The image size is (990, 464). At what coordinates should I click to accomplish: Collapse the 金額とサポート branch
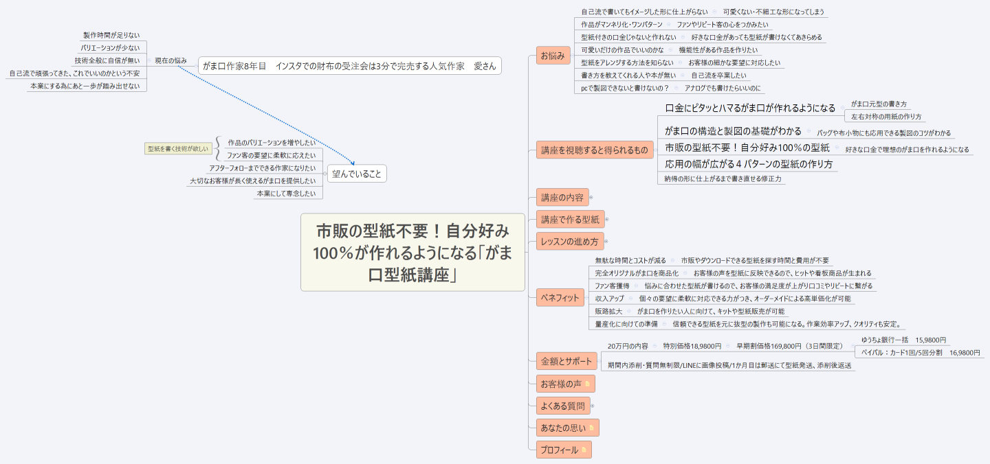tap(601, 360)
